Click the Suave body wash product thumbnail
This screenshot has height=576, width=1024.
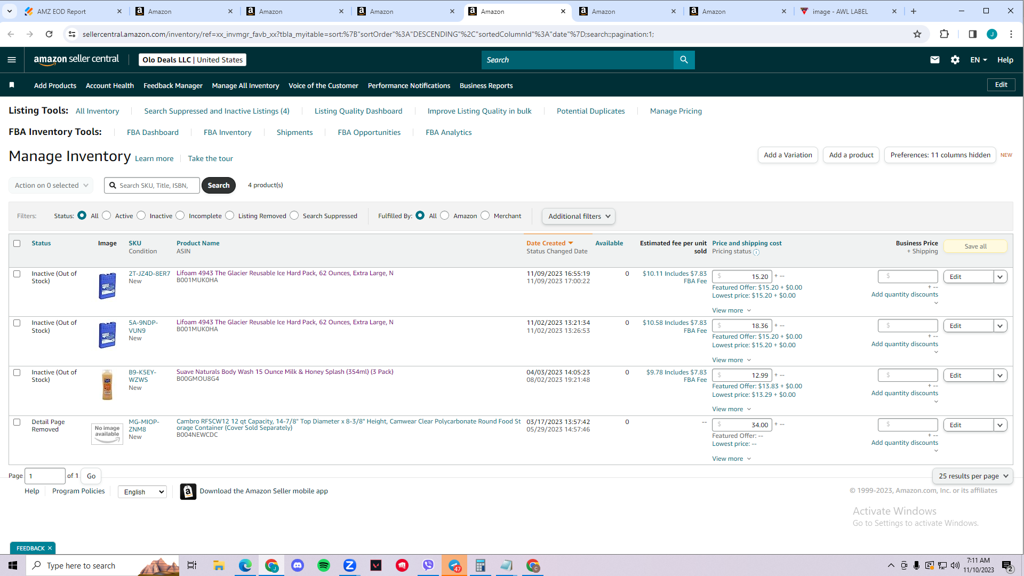click(x=107, y=385)
